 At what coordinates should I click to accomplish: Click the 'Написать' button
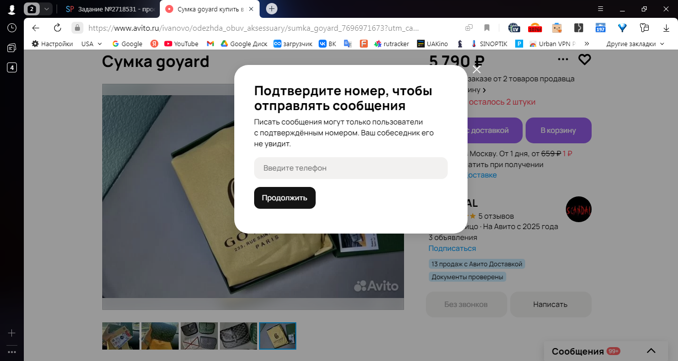point(550,304)
